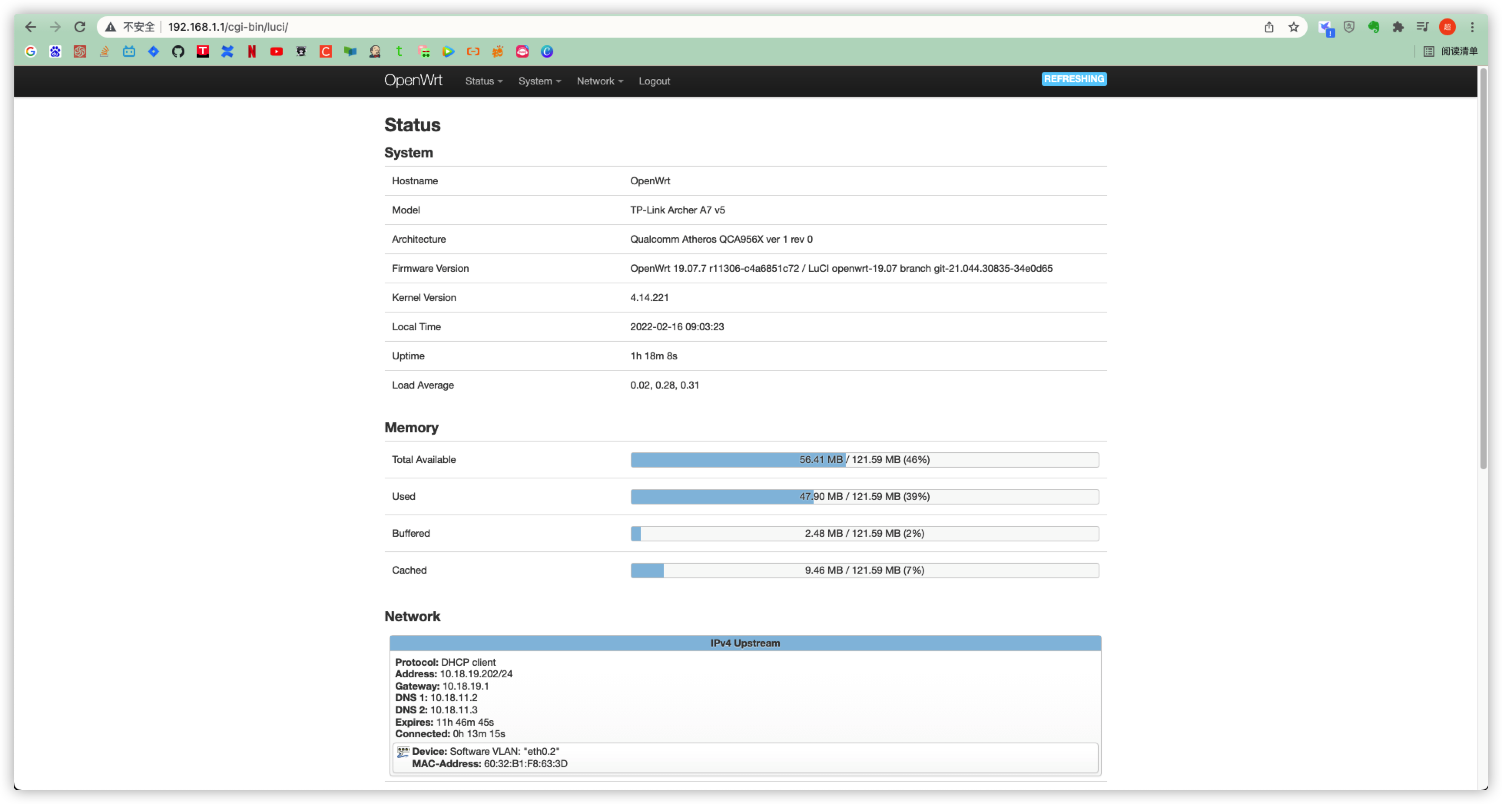
Task: Select the load average 0.02, 0.28, 0.31
Action: tap(664, 385)
